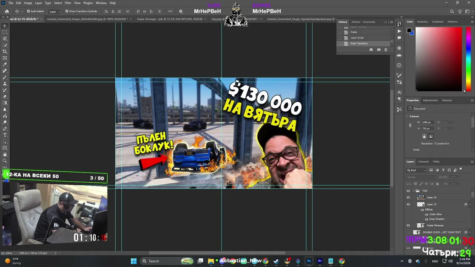Toggle Layer 13 Effects visibility
475x267 pixels.
tap(422, 210)
